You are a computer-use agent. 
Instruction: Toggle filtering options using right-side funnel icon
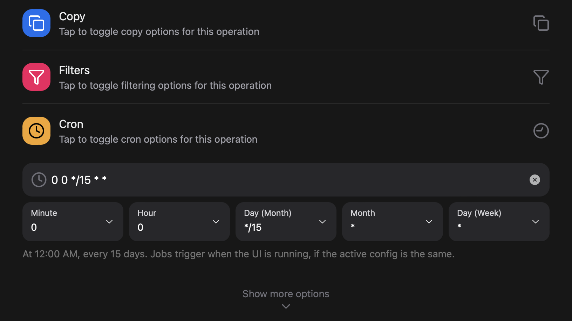(x=541, y=77)
